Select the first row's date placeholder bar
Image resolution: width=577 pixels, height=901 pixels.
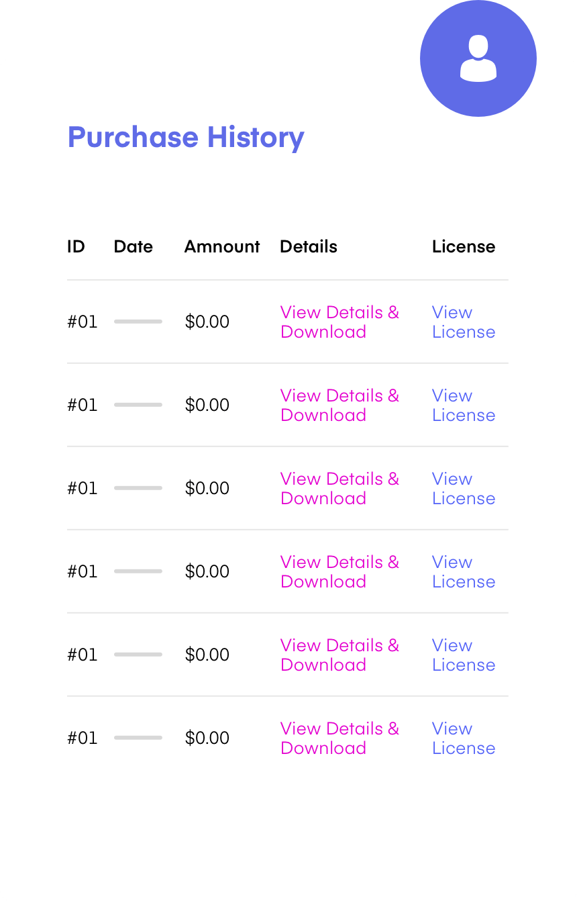138,322
